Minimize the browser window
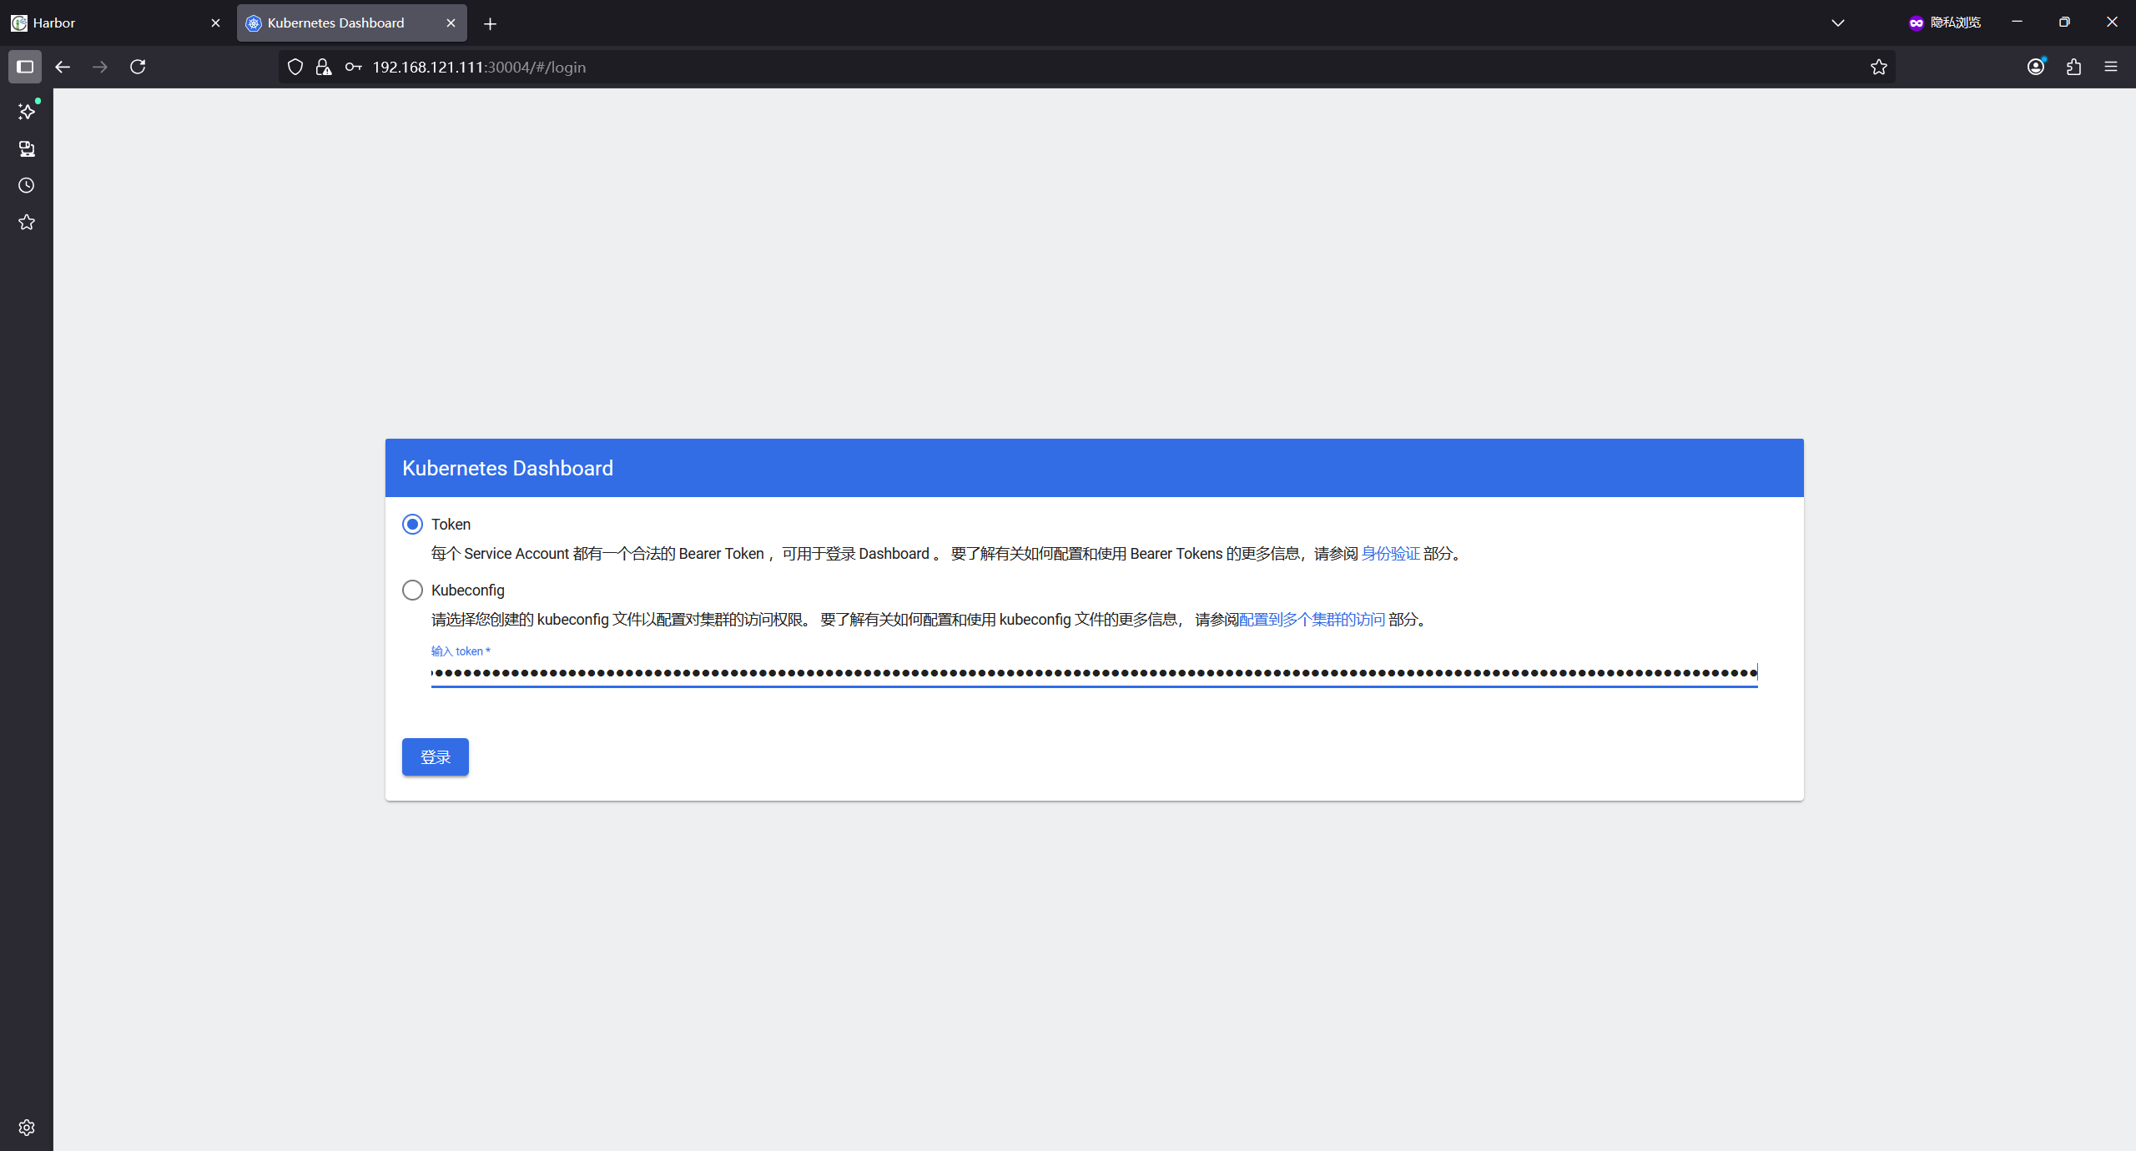The height and width of the screenshot is (1151, 2136). [x=2017, y=22]
